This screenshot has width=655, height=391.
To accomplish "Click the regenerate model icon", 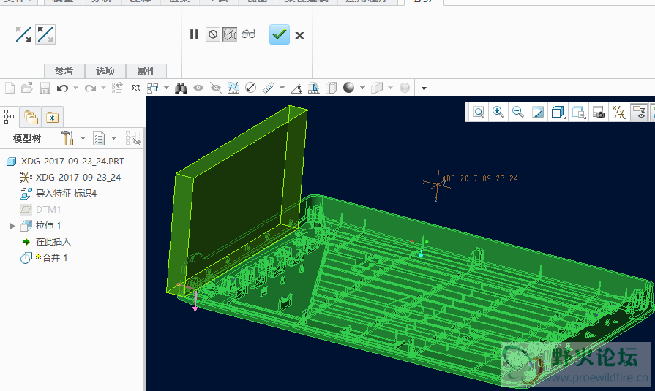I will point(117,88).
